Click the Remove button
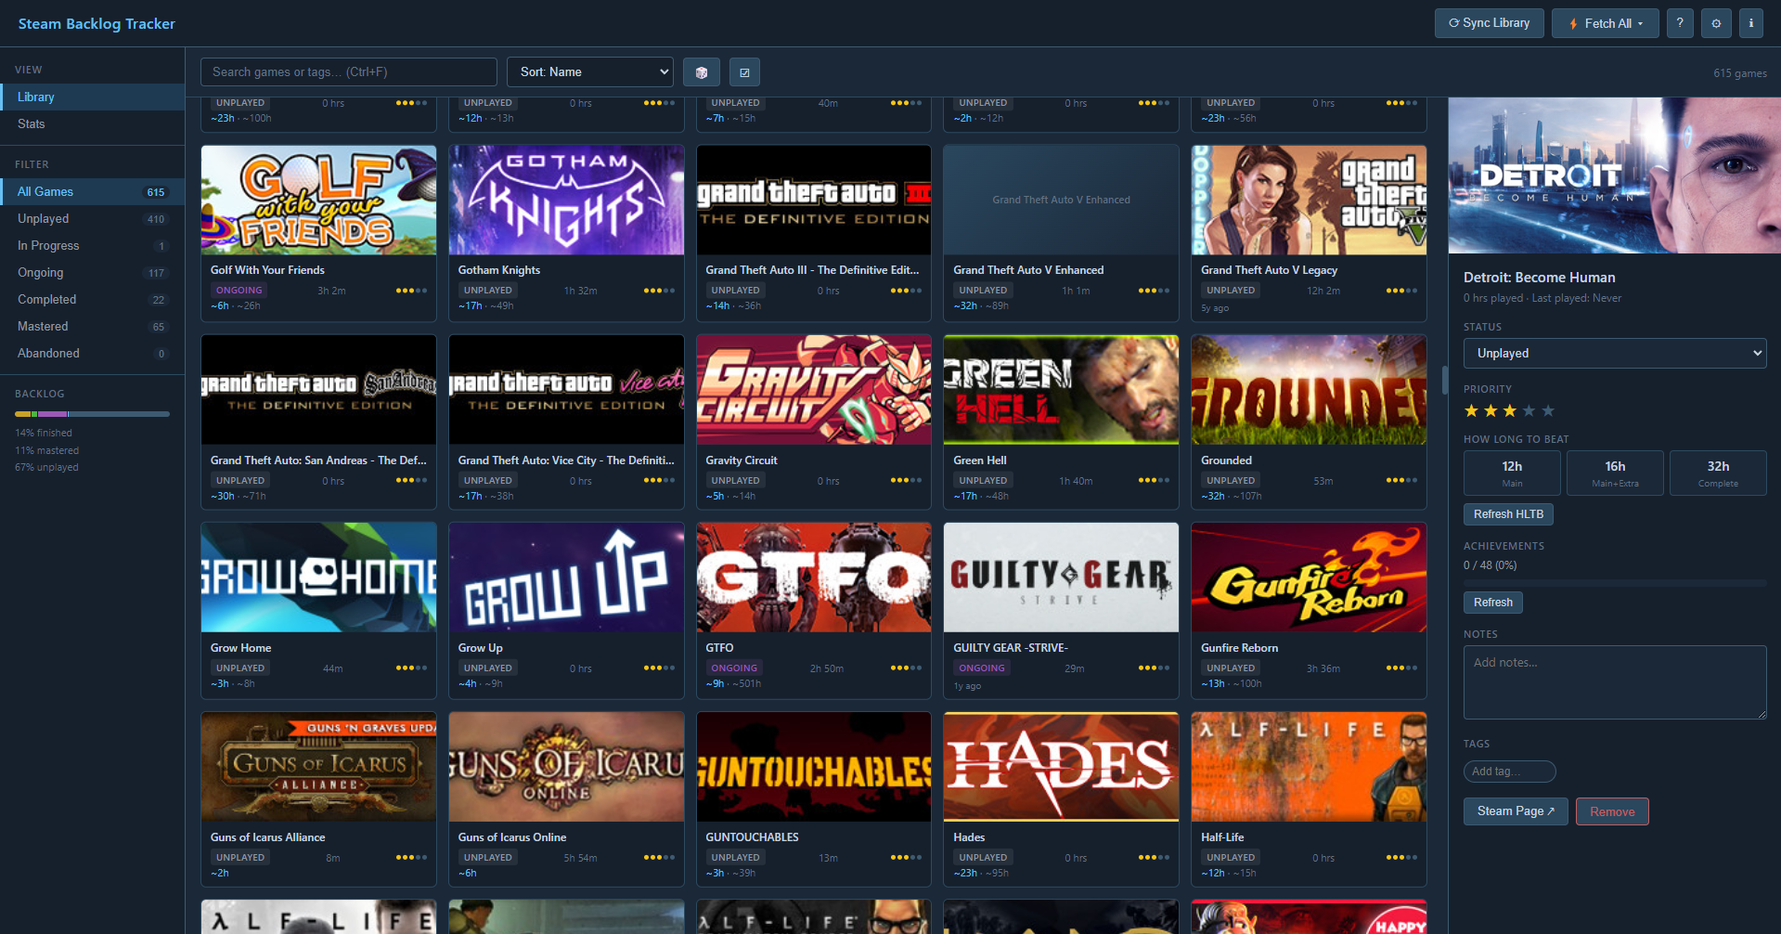 [1612, 811]
